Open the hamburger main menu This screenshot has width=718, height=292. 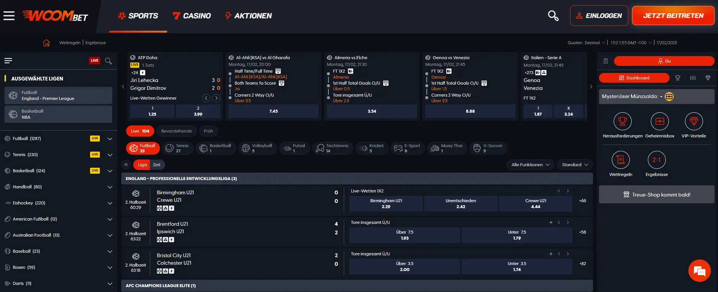9,16
